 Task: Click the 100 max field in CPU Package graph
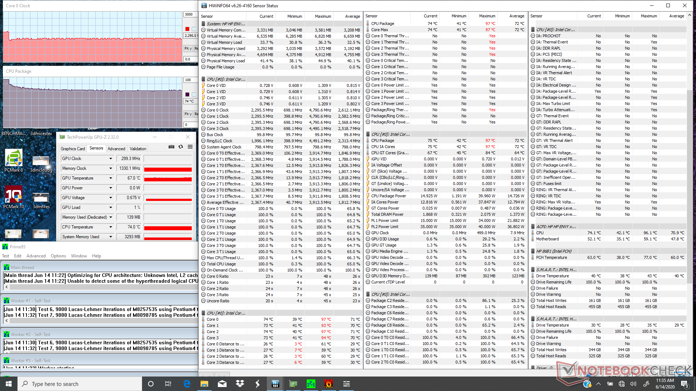[191, 80]
